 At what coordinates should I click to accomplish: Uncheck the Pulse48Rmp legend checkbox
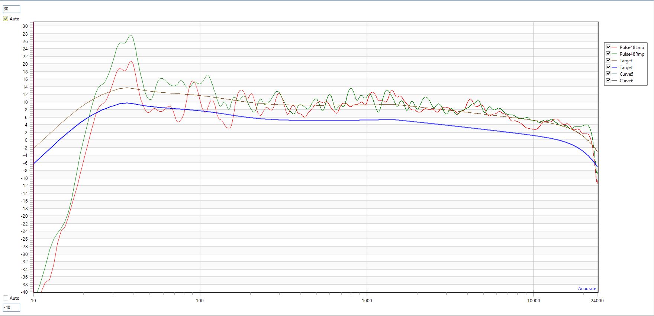pyautogui.click(x=608, y=54)
